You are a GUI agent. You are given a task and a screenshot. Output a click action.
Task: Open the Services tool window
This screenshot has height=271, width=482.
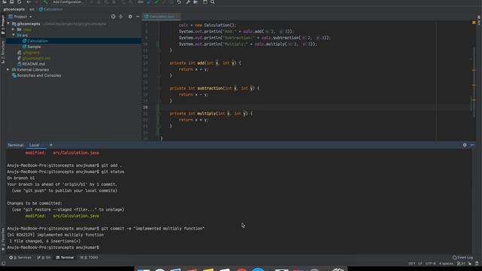click(x=20, y=257)
